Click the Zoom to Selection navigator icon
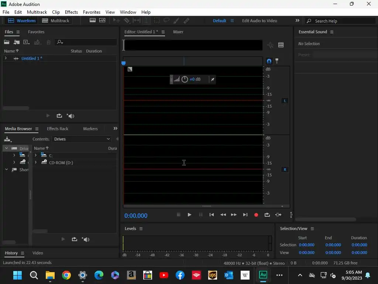The height and width of the screenshot is (284, 378). click(x=270, y=45)
